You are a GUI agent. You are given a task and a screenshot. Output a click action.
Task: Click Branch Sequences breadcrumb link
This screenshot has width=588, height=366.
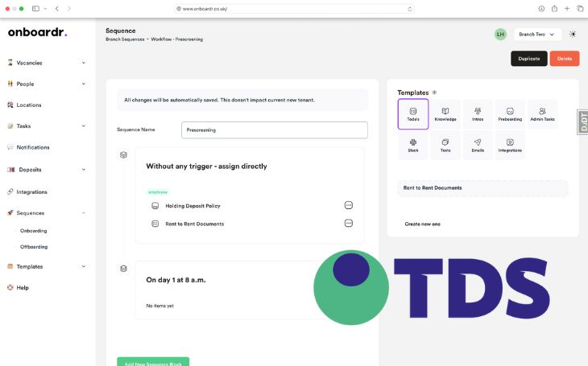125,39
